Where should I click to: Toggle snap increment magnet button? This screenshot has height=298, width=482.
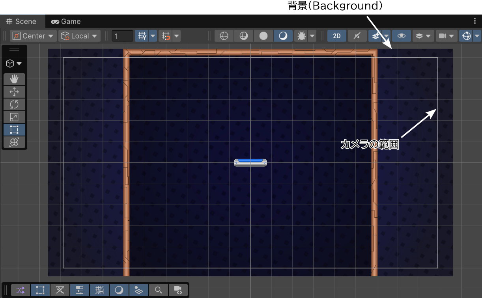pyautogui.click(x=166, y=36)
